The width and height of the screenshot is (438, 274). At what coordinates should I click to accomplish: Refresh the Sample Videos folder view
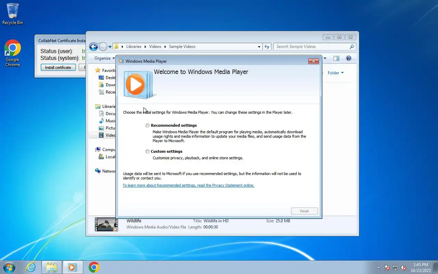click(x=267, y=47)
